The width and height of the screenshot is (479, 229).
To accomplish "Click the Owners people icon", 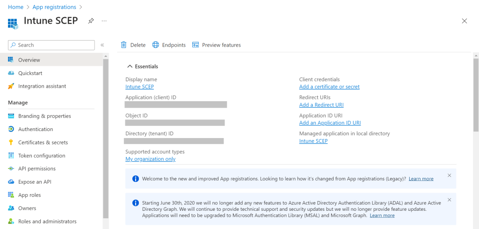I will pos(11,208).
